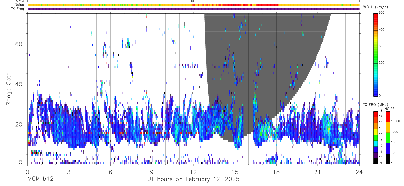Viewport: 404px width, 186px height.
Task: Click the 'Range Gate' y-axis title
Action: coord(8,89)
